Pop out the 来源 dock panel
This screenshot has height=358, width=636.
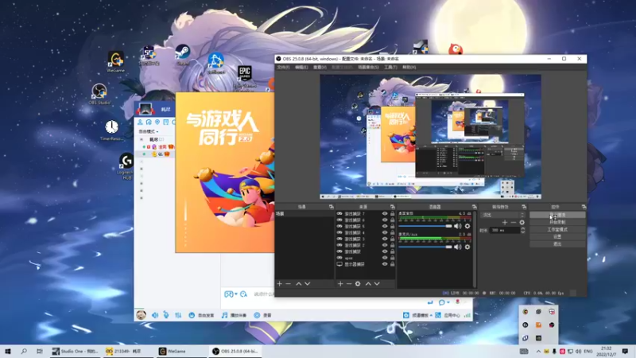[x=392, y=207]
